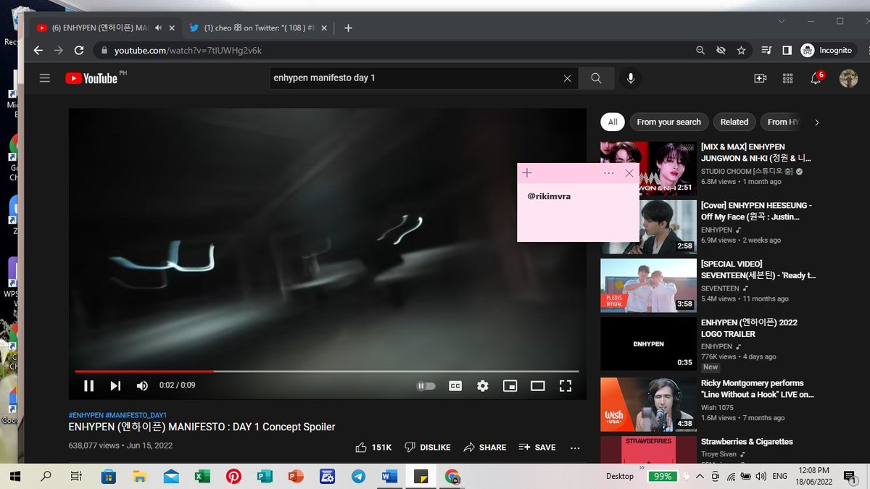Viewport: 870px width, 489px height.
Task: Click the browser address bar URL
Action: [188, 51]
